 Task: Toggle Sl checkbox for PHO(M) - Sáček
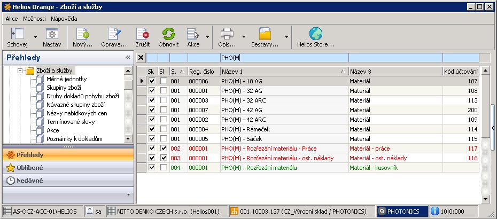[x=163, y=139]
